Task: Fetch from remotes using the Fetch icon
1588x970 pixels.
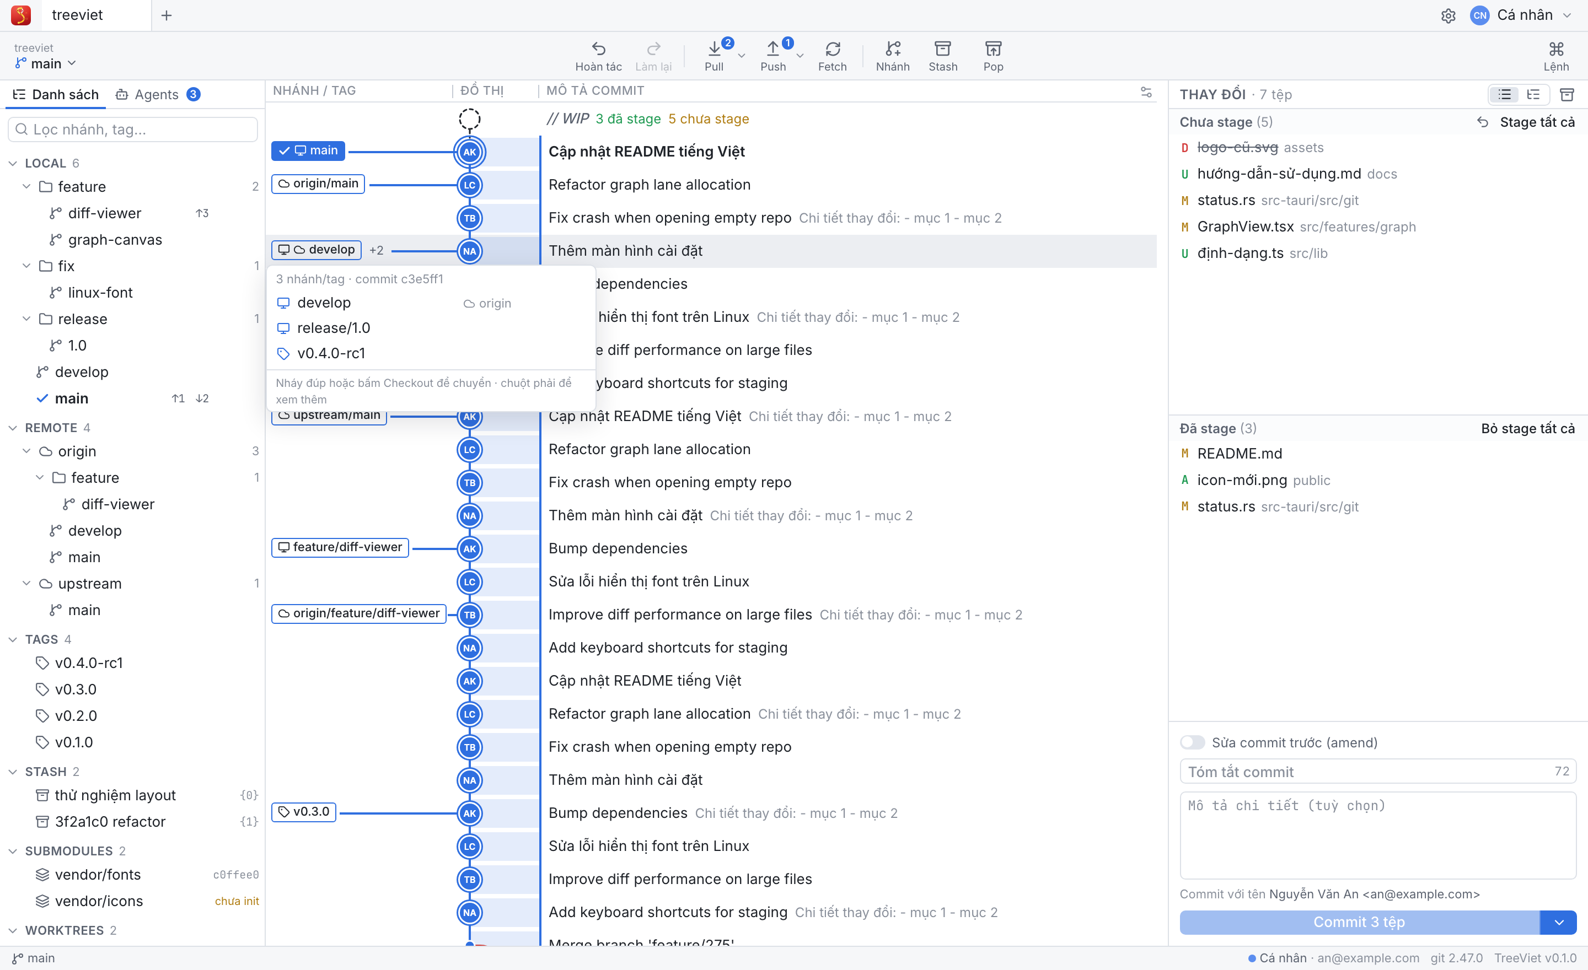Action: (x=832, y=49)
